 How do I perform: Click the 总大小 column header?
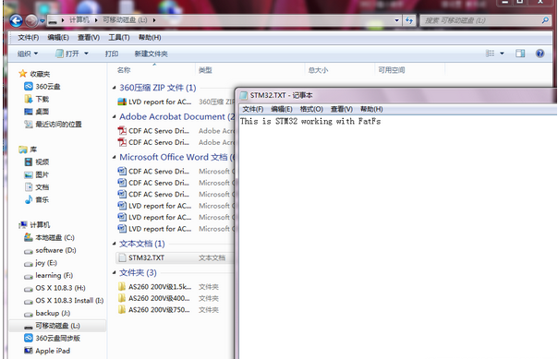pyautogui.click(x=318, y=70)
